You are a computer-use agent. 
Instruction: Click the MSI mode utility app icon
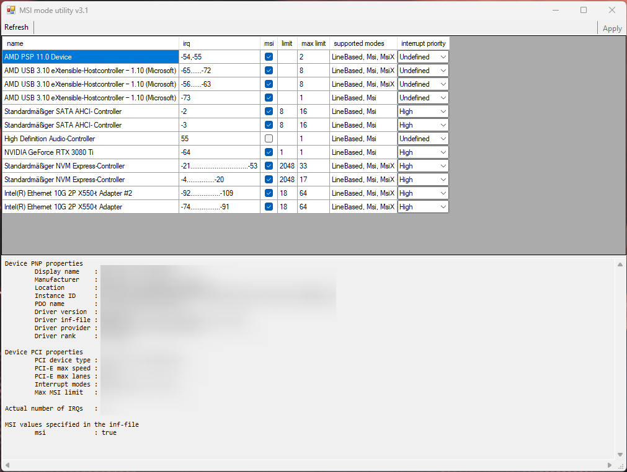coord(11,10)
